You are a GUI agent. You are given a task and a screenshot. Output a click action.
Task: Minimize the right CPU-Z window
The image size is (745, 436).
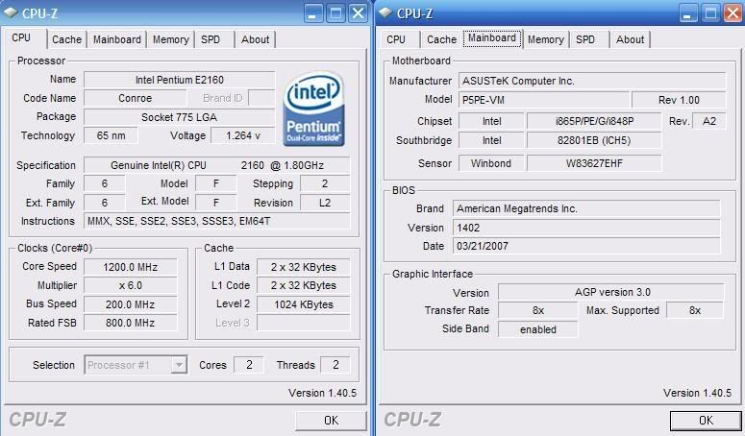point(687,13)
